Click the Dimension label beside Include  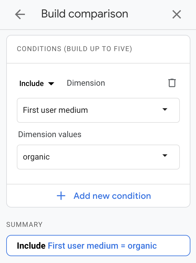tap(86, 83)
